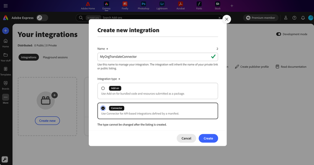314x165 pixels.
Task: Open Read documentation link
Action: [291, 67]
